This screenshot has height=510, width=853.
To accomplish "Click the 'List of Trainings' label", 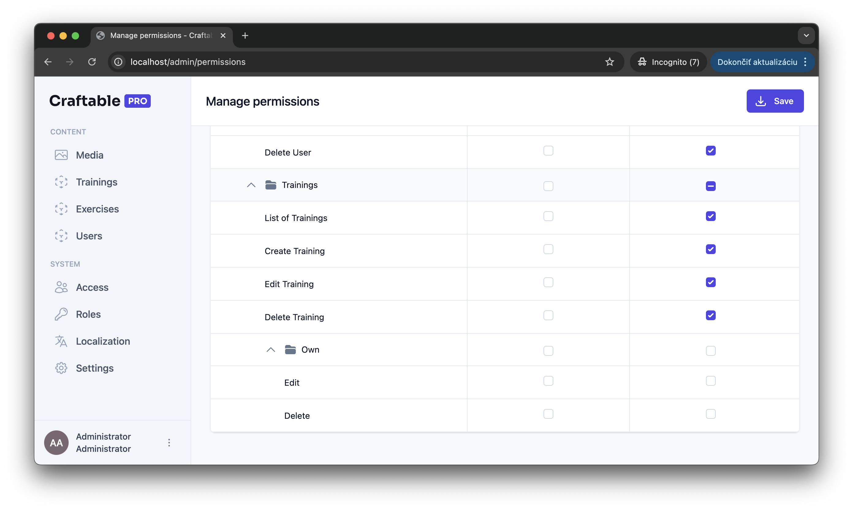I will click(296, 218).
